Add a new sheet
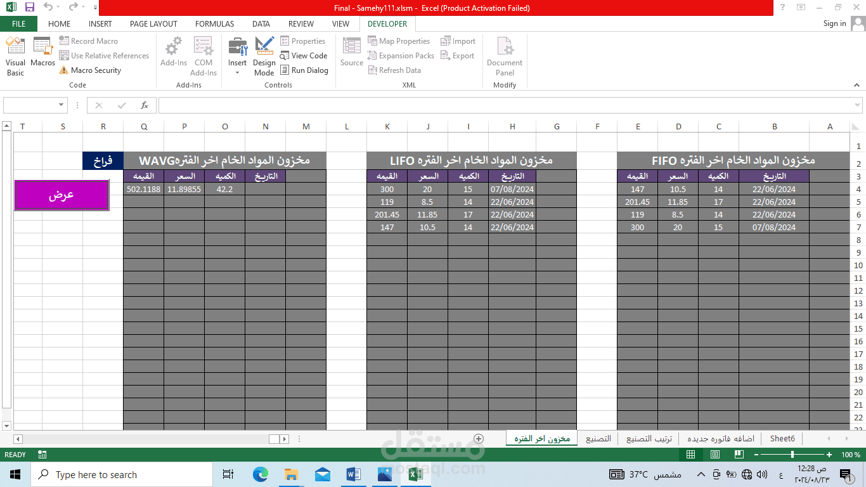The height and width of the screenshot is (487, 866). [479, 438]
